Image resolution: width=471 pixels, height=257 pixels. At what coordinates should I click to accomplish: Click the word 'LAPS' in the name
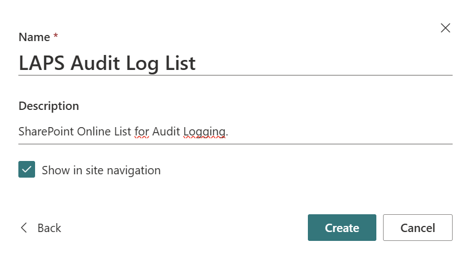(x=41, y=63)
